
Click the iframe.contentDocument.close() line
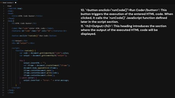39,75
